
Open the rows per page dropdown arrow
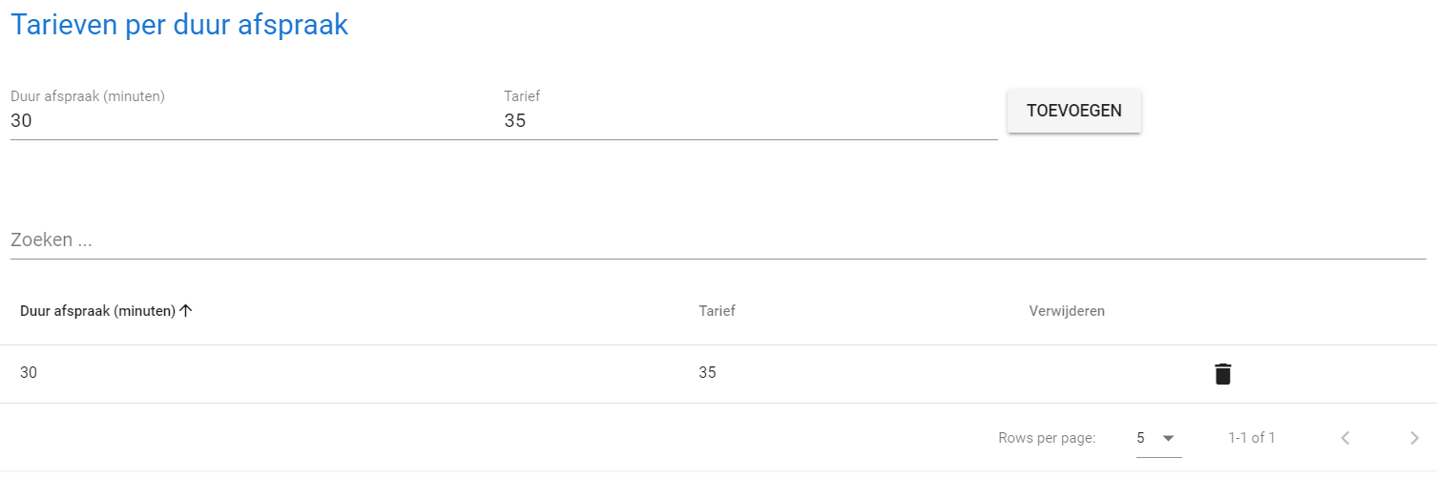pyautogui.click(x=1168, y=438)
